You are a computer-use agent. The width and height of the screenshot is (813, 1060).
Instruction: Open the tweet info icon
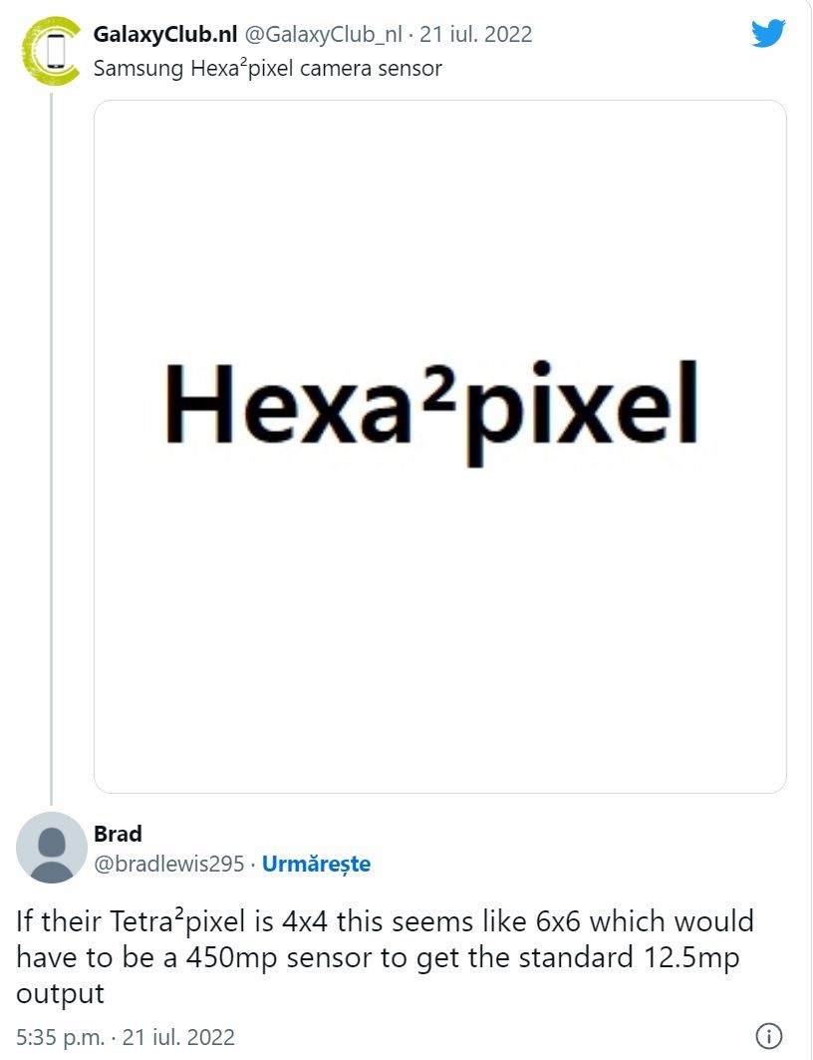tap(768, 1035)
